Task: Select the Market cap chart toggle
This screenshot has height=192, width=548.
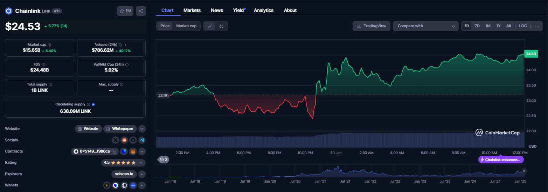Action: point(186,26)
